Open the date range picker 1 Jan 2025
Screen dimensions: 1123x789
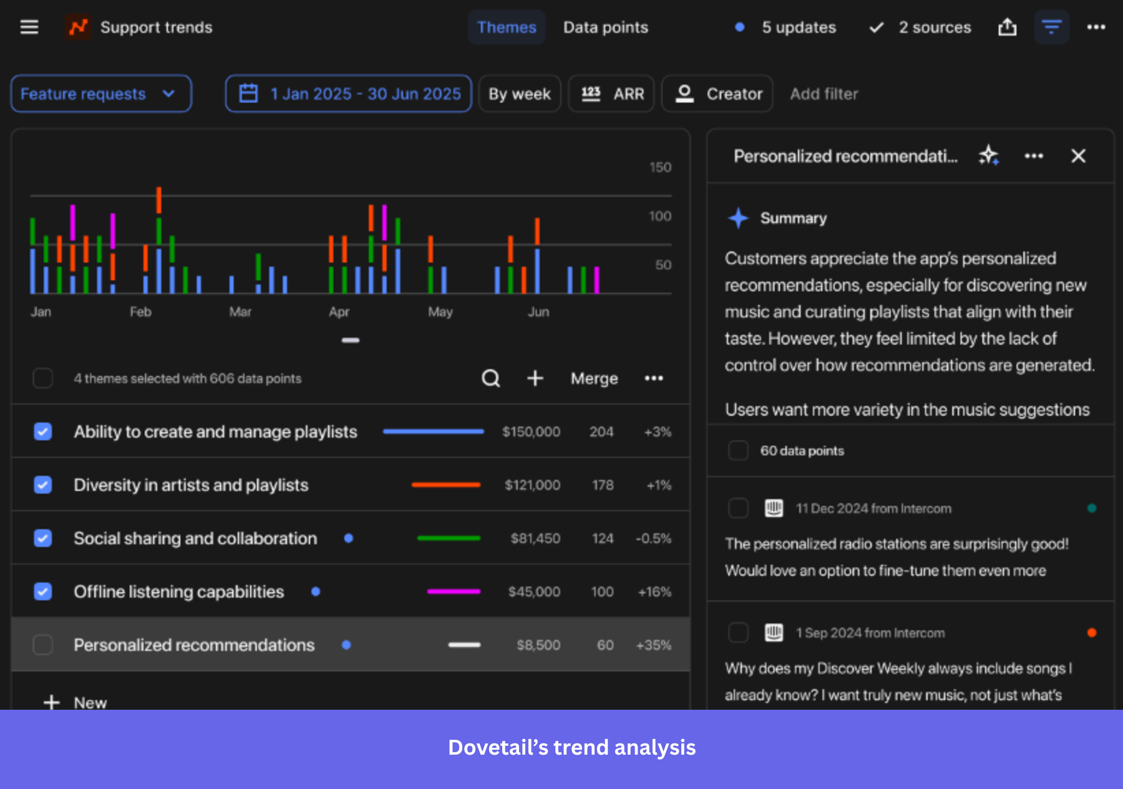[x=348, y=94]
